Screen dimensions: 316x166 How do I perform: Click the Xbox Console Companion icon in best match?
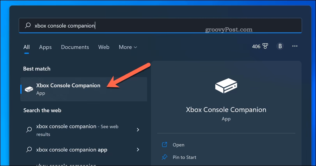click(29, 89)
